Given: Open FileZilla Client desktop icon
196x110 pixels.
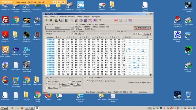Looking at the screenshot, I should [5, 20].
